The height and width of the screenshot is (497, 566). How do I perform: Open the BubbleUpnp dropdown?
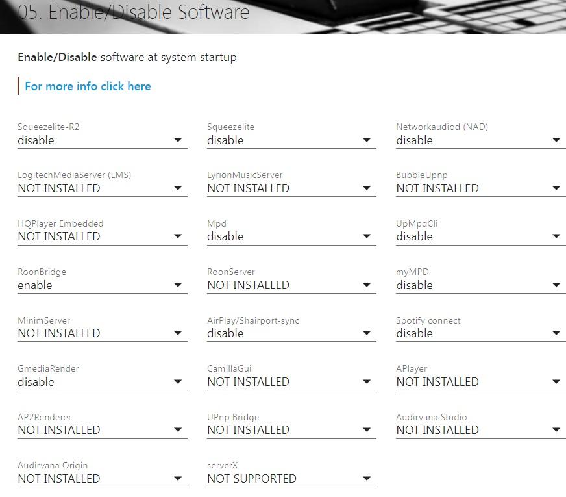point(481,188)
